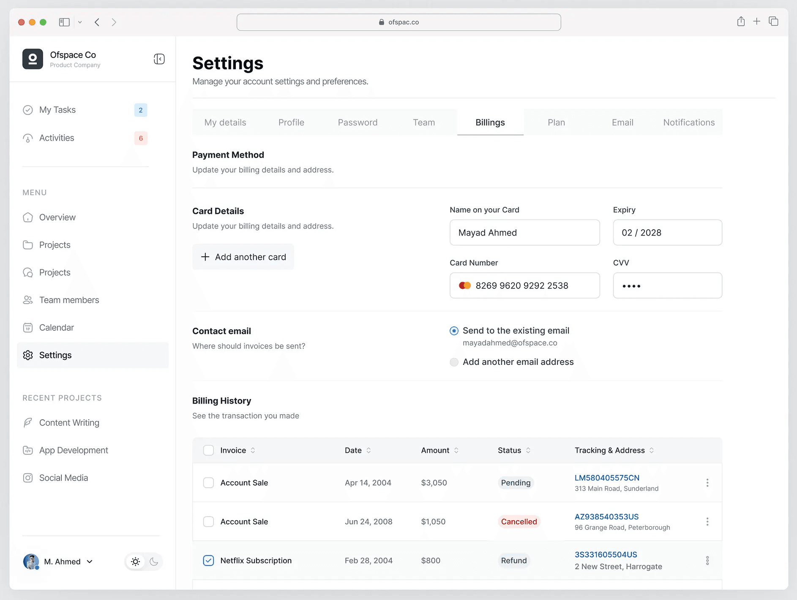
Task: Open M. Ahmed account dropdown chevron
Action: tap(90, 562)
